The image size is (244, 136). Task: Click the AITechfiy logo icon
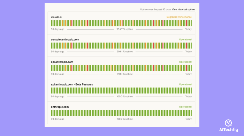[x=228, y=123]
